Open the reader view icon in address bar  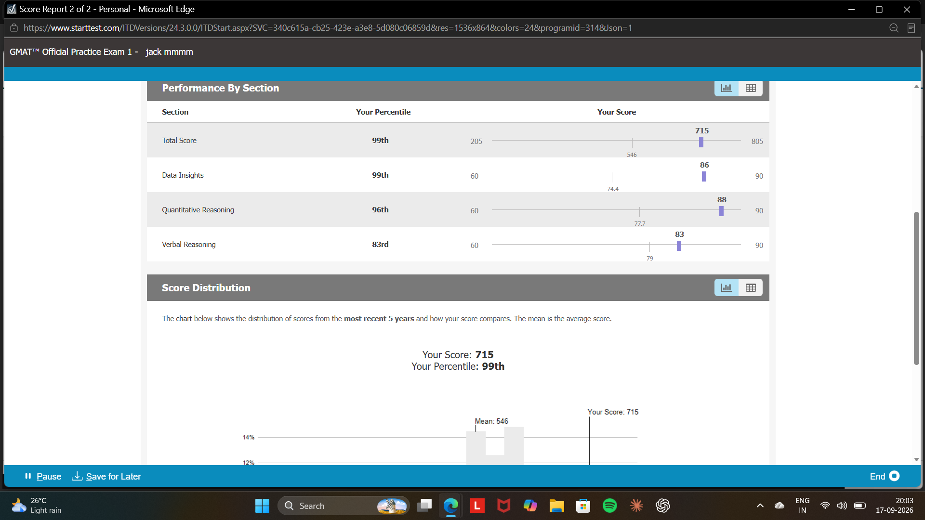(x=911, y=28)
